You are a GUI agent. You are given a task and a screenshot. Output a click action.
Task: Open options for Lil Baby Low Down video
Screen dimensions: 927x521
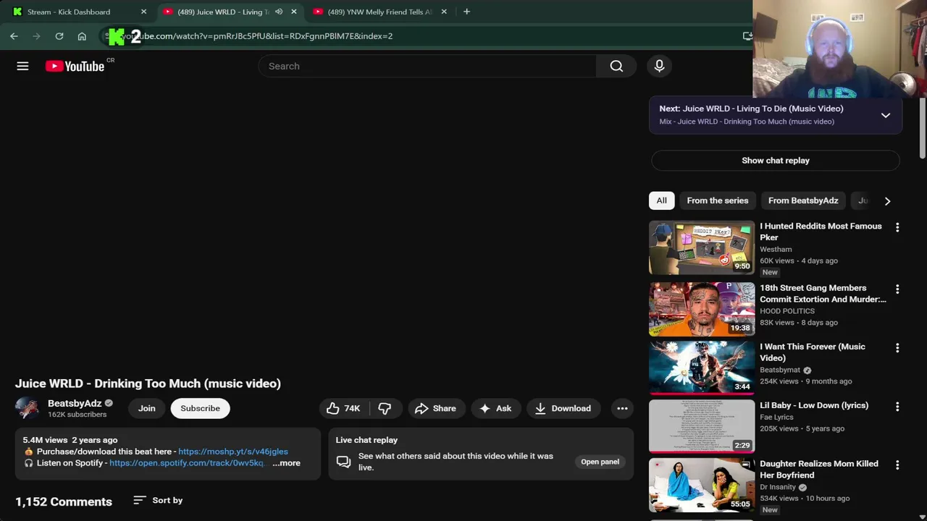(897, 406)
